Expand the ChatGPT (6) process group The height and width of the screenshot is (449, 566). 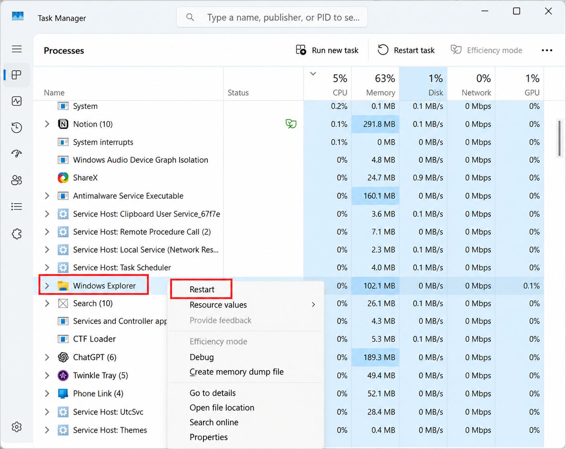click(47, 357)
